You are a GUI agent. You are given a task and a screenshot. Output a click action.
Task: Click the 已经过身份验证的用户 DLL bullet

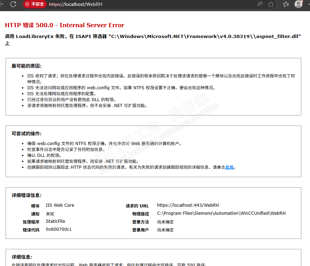[x=72, y=99]
